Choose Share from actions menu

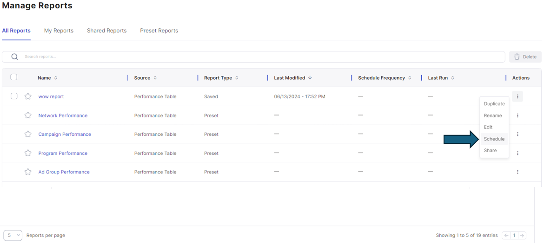point(494,151)
